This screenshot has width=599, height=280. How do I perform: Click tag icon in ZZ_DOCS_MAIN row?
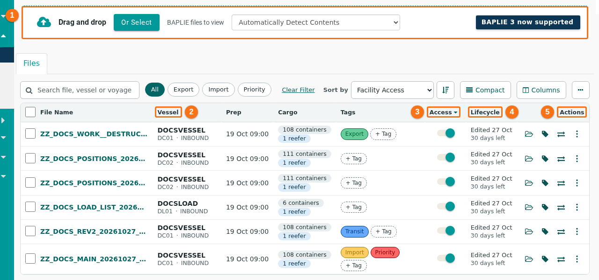point(545,259)
